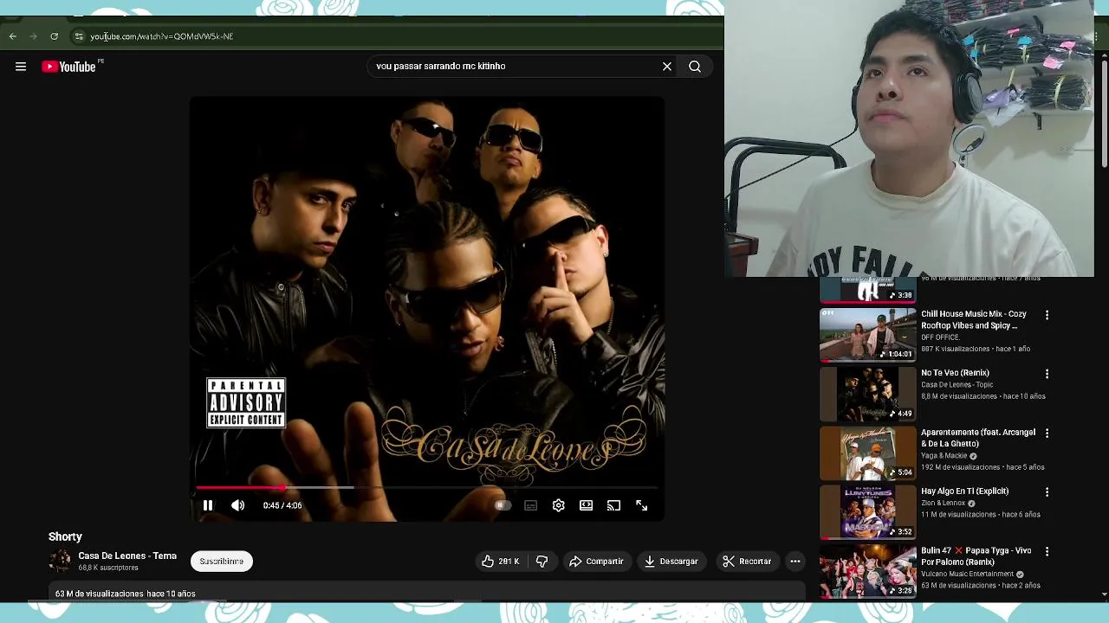Toggle subtitles/closed captions button
This screenshot has width=1109, height=623.
[530, 505]
